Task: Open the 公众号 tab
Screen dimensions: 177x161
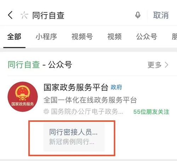Action: (x=147, y=37)
